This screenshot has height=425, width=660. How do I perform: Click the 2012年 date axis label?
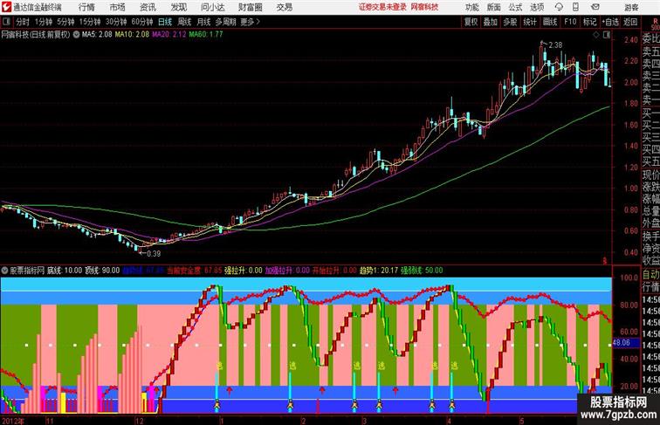[x=13, y=421]
